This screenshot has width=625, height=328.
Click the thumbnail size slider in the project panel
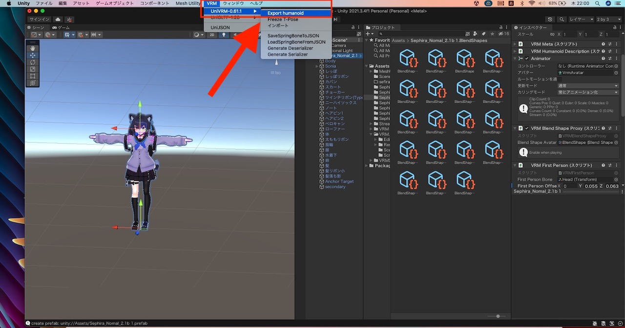497,316
